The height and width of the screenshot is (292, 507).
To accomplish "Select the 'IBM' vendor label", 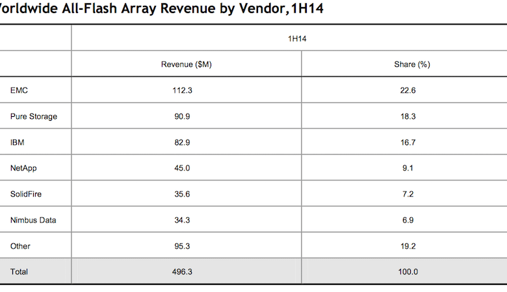I will pyautogui.click(x=17, y=142).
